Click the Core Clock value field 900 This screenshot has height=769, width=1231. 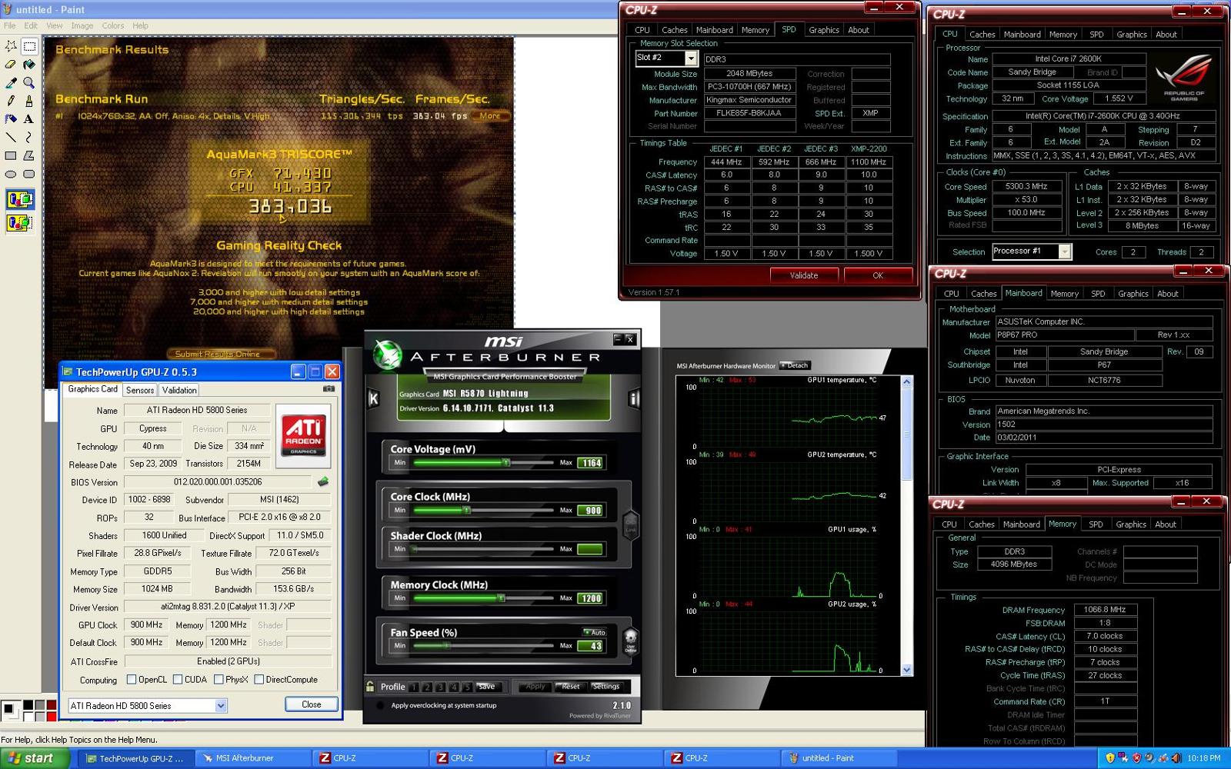pos(591,510)
